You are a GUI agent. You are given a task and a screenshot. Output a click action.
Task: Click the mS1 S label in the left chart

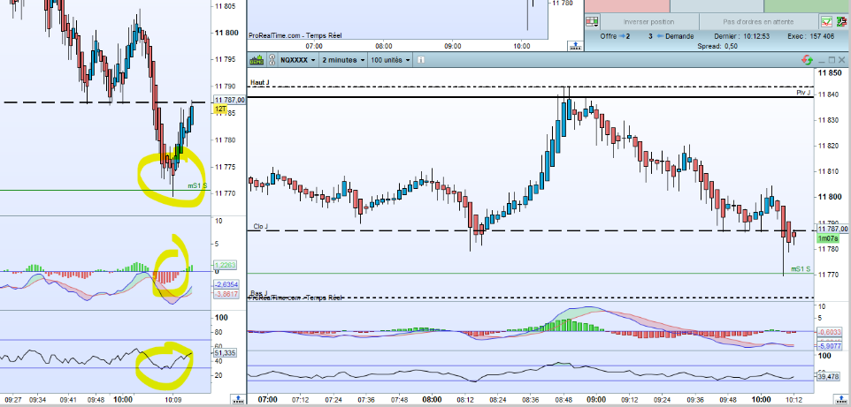(x=196, y=186)
